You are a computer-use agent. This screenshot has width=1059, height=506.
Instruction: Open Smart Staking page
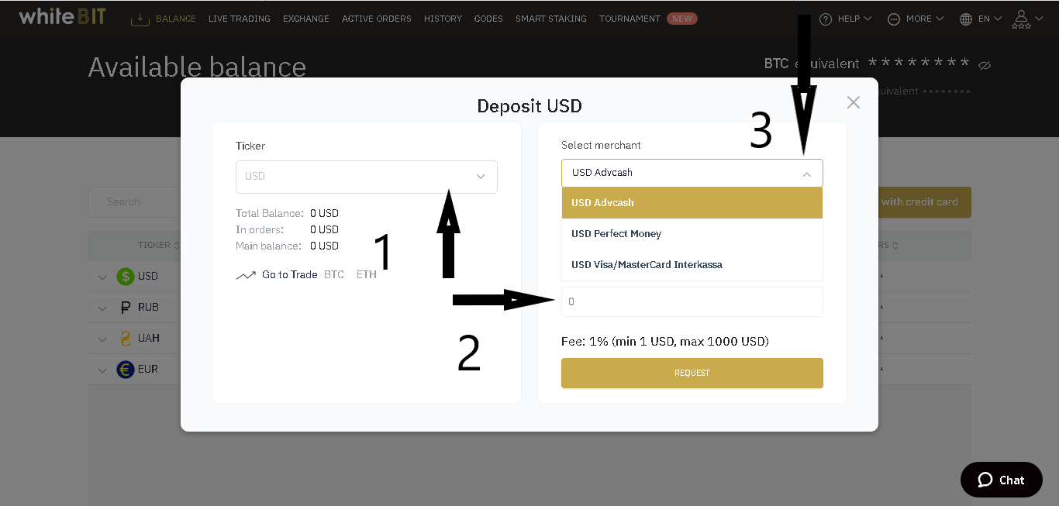coord(551,19)
